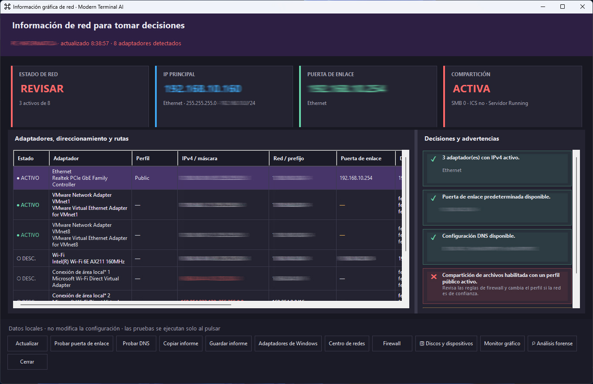Click the PUERTA DE ENLACE card
593x384 pixels.
click(368, 96)
